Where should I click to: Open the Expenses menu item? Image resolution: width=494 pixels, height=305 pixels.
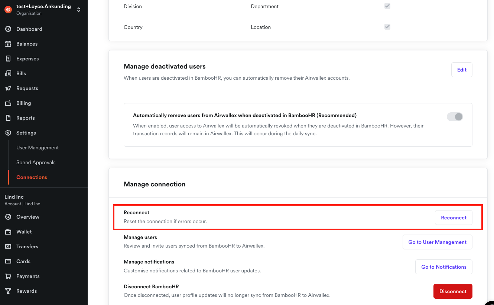[x=27, y=59]
